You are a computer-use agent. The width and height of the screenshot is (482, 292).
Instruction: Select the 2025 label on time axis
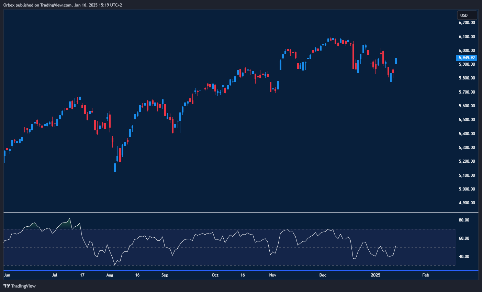click(x=375, y=275)
